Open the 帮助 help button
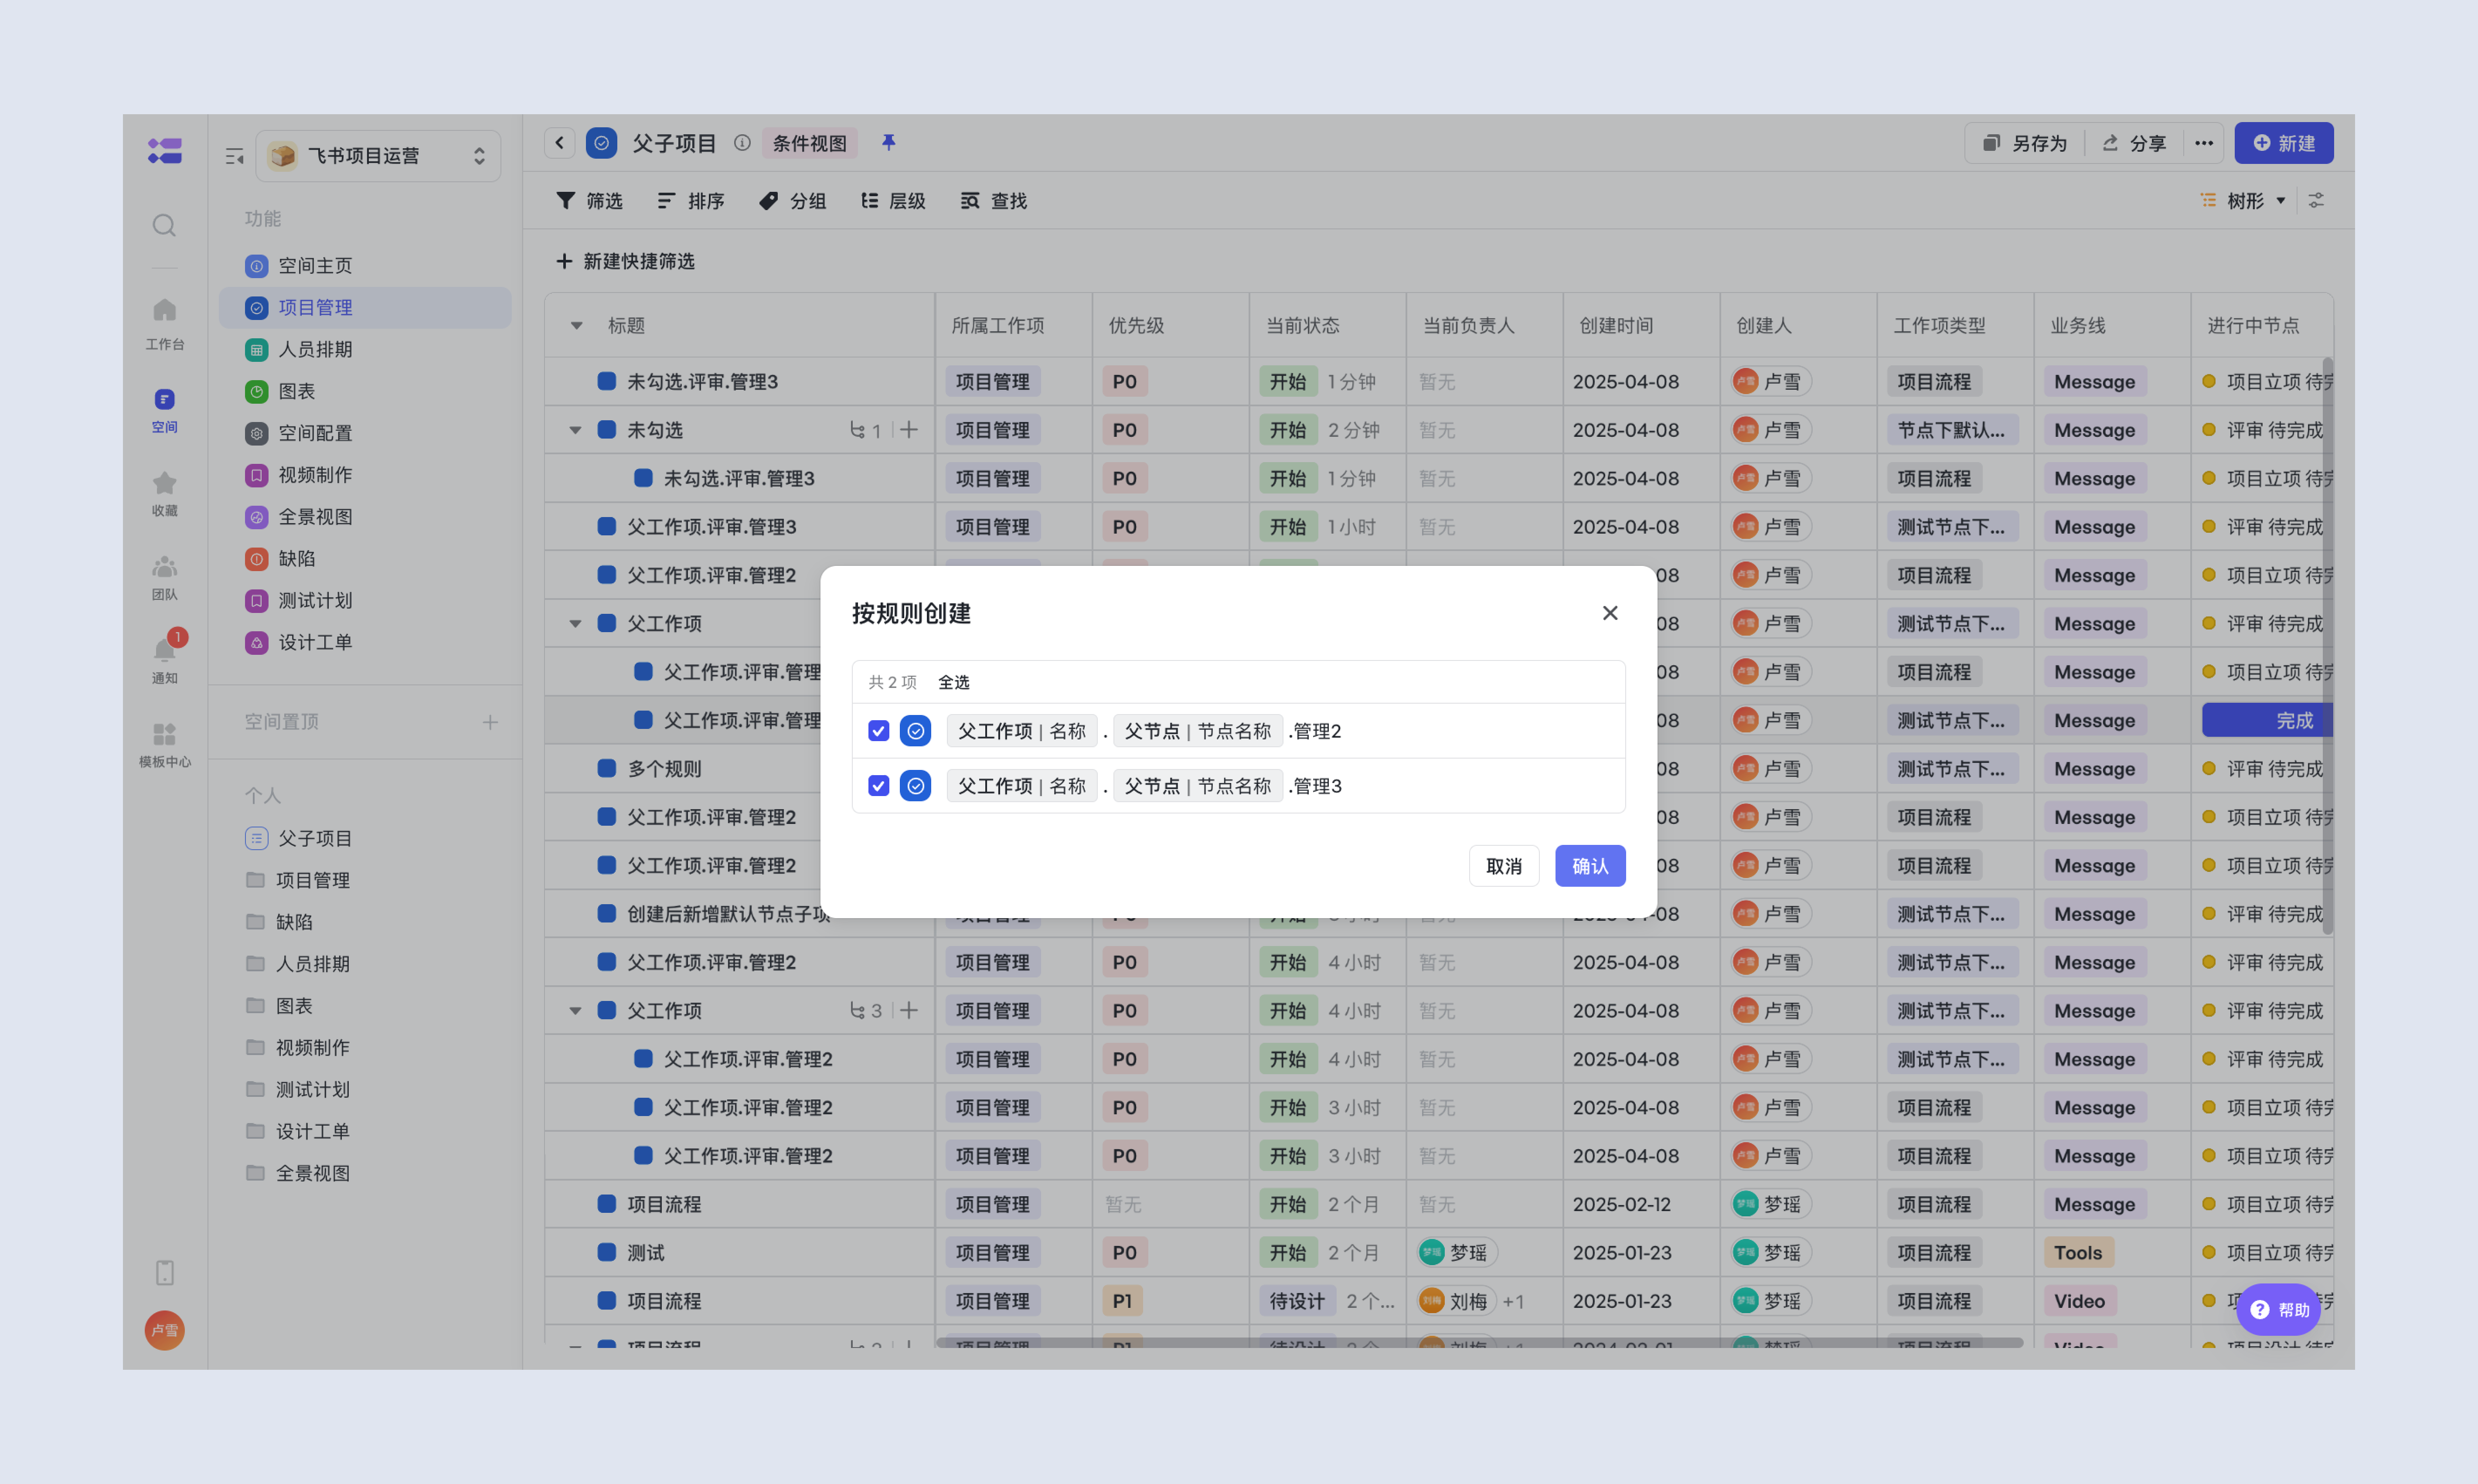 point(2279,1309)
